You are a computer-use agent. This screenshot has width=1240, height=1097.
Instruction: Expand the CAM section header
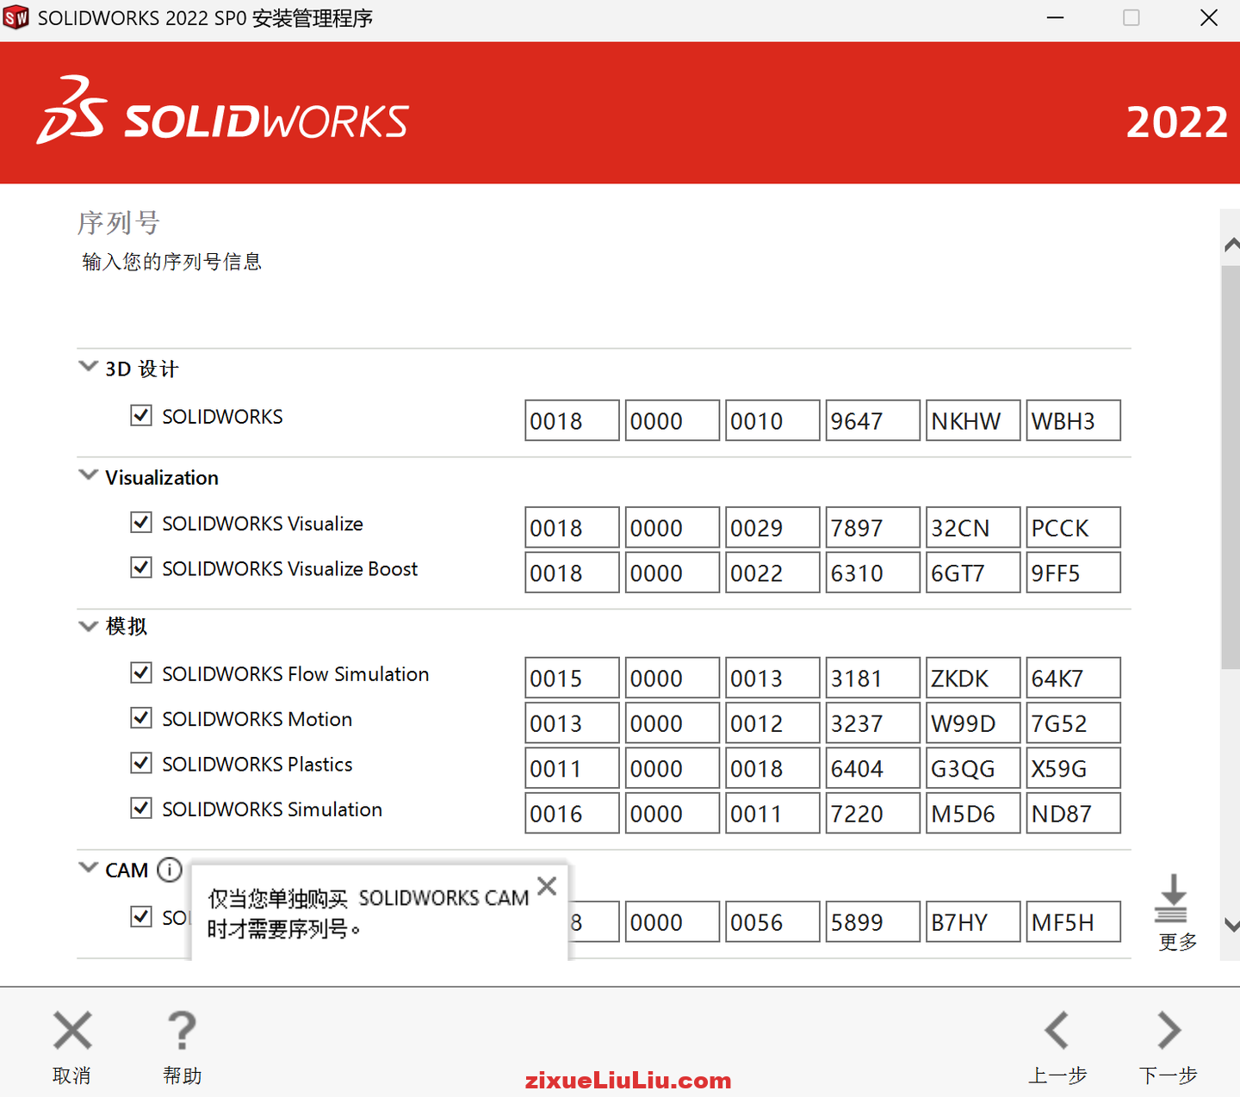pos(88,868)
